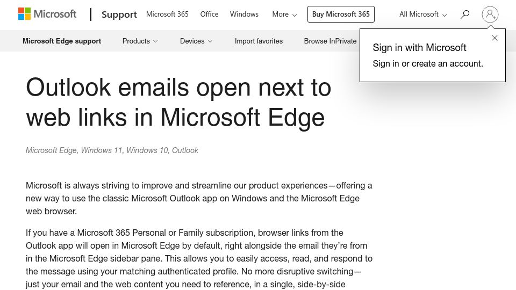516x290 pixels.
Task: Open Microsoft Edge support link
Action: tap(62, 41)
